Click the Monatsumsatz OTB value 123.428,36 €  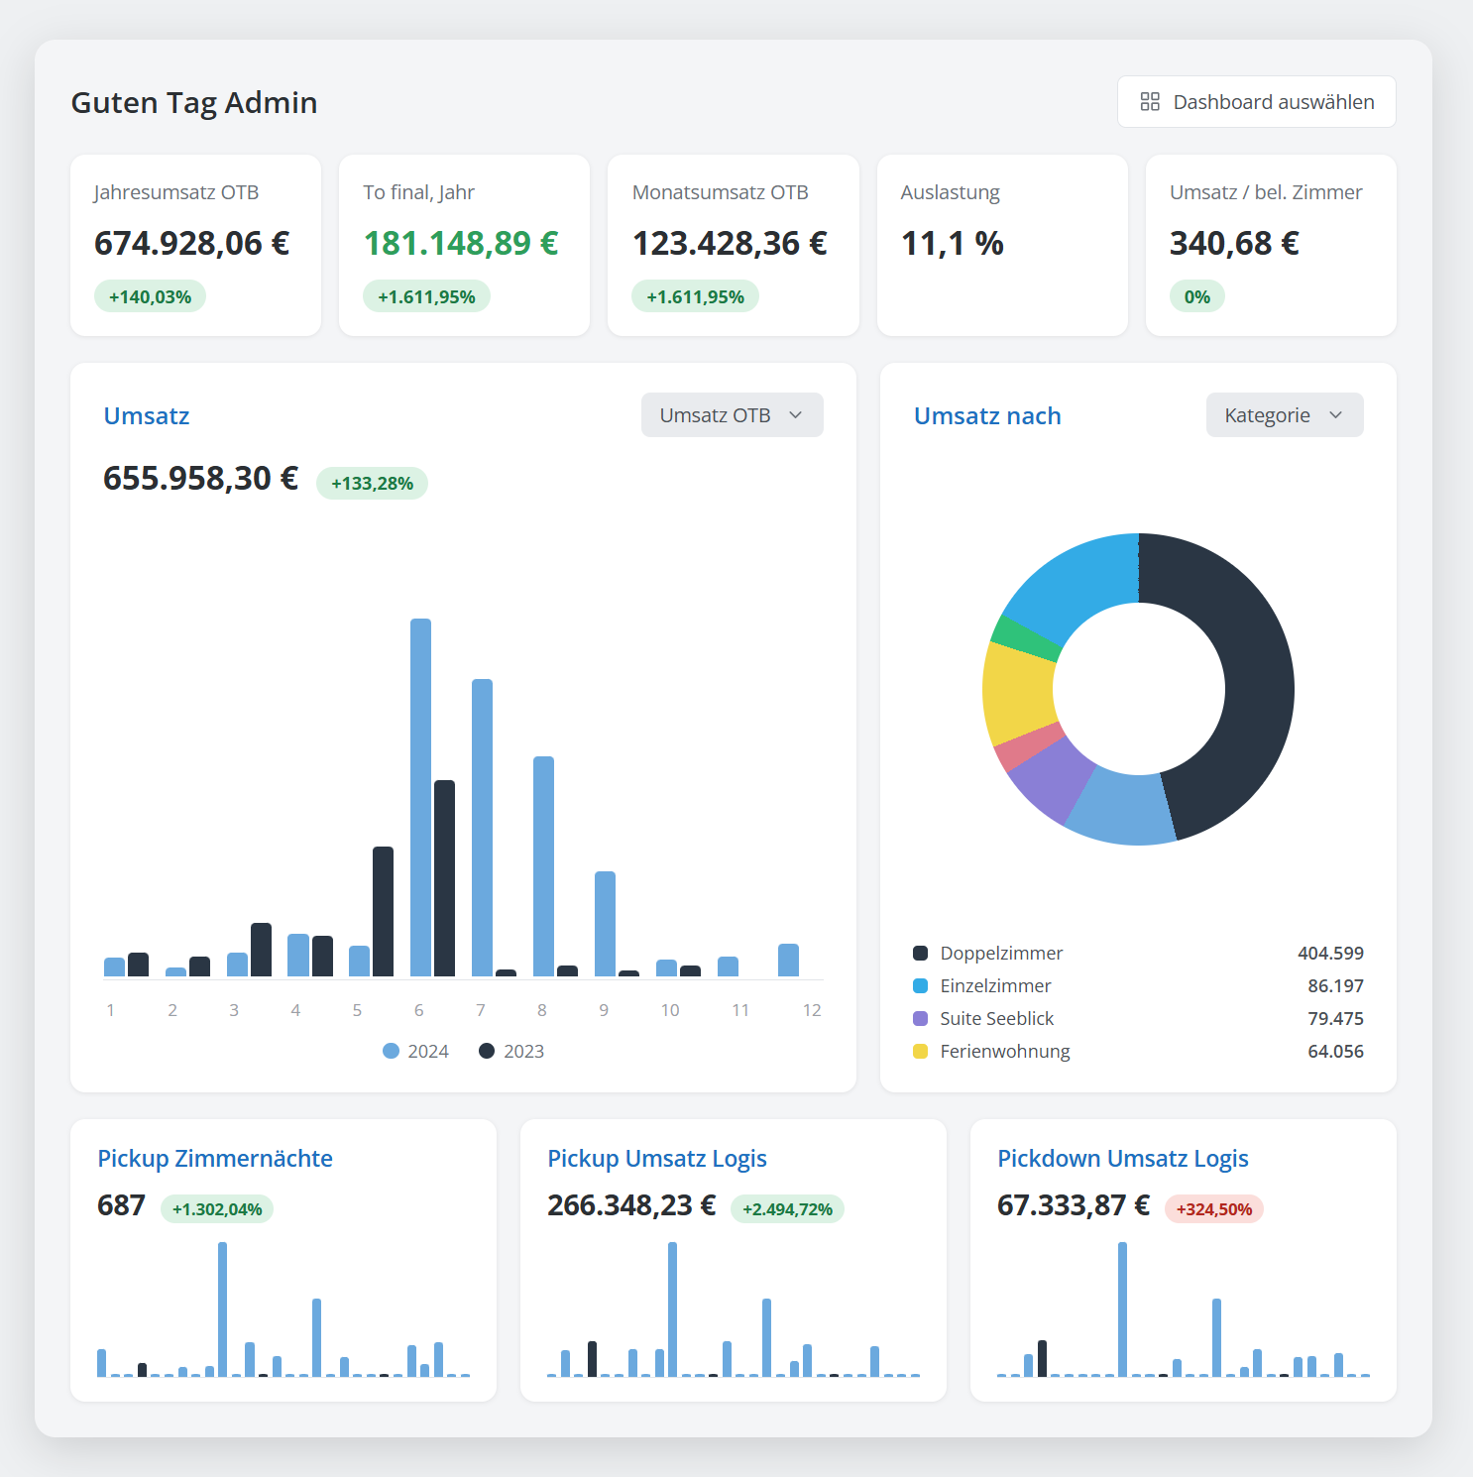(730, 243)
